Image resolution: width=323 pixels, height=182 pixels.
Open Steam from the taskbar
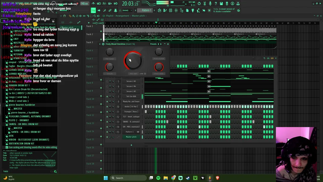188,178
